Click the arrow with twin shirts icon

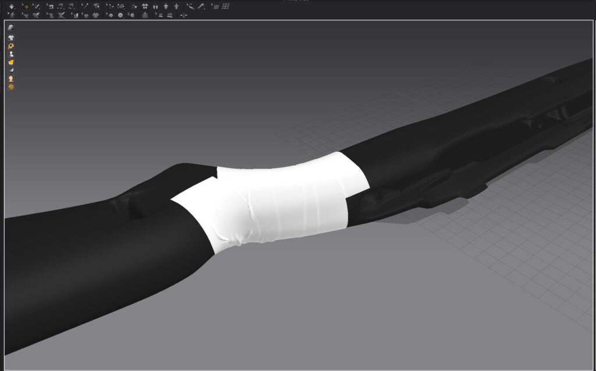tap(85, 15)
